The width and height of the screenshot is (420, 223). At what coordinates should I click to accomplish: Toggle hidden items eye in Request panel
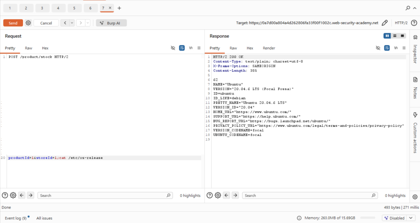point(173,48)
